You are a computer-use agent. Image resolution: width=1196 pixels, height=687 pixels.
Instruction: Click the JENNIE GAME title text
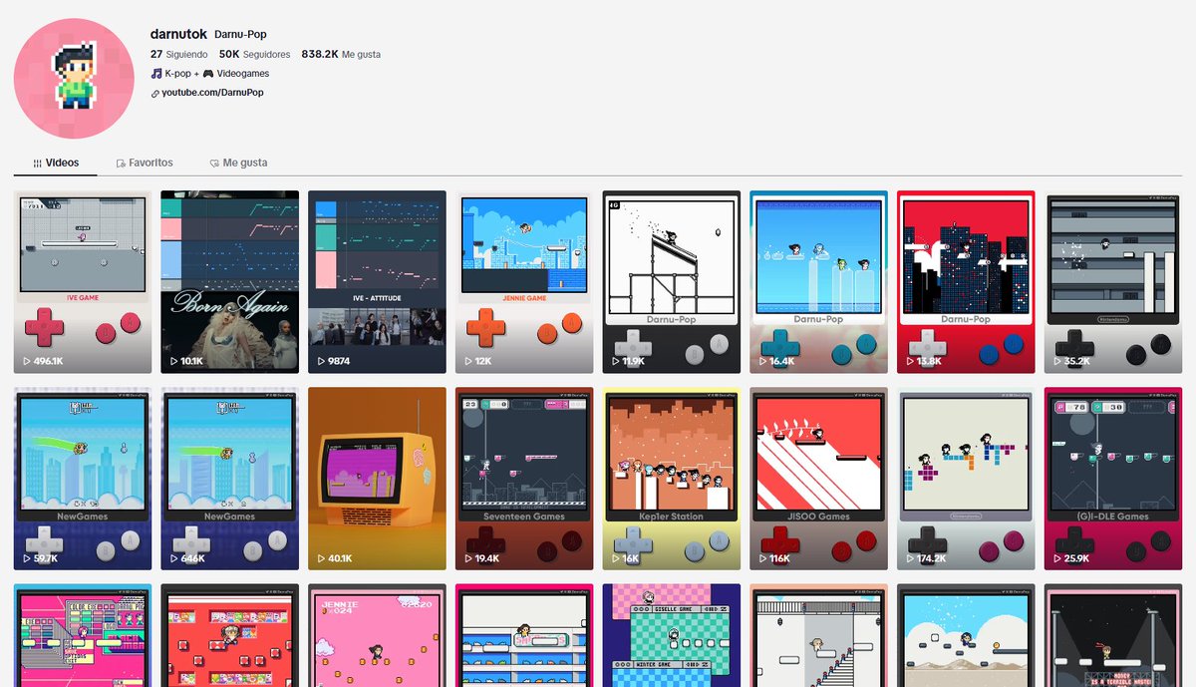tap(524, 297)
